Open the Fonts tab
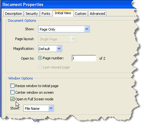 (x=46, y=14)
